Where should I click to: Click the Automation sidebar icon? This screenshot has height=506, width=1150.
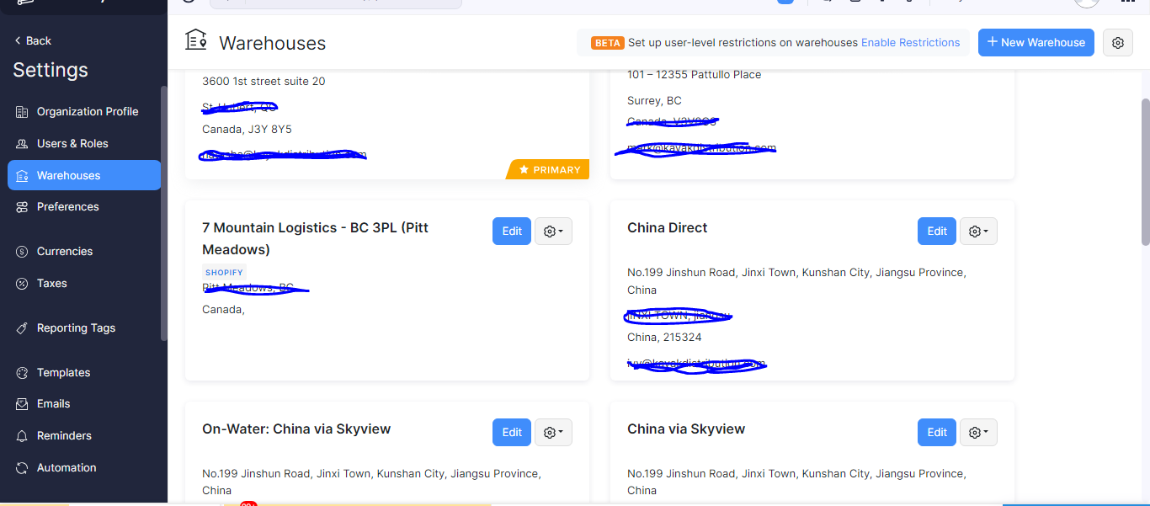22,468
